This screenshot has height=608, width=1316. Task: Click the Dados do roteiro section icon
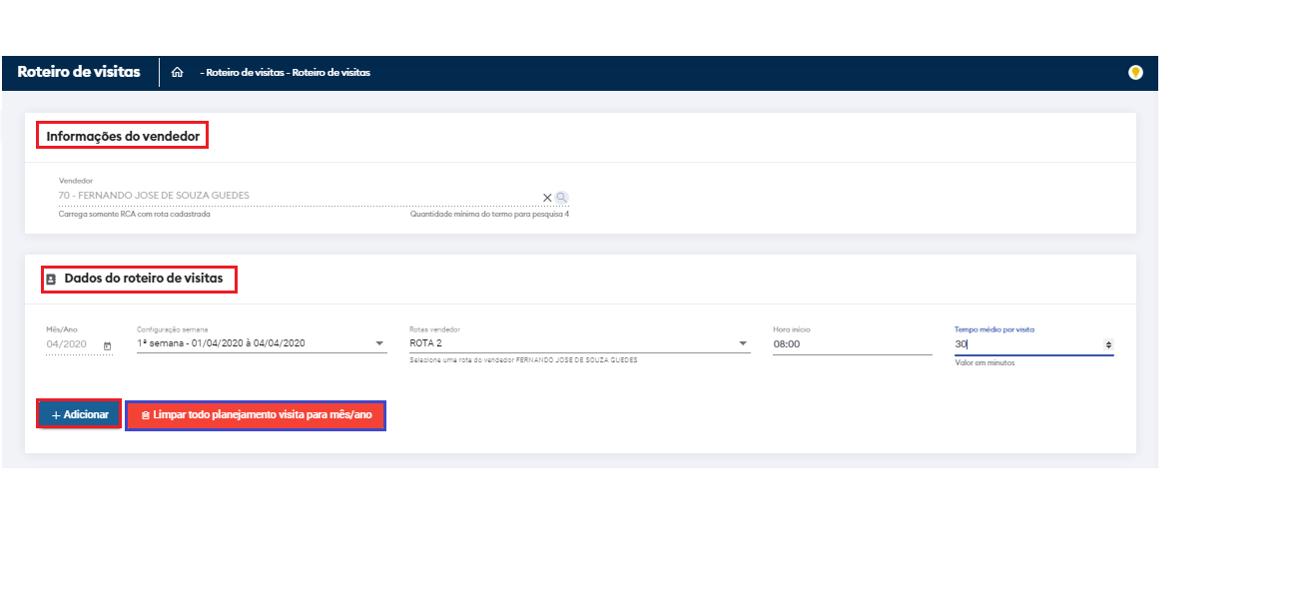click(x=51, y=280)
